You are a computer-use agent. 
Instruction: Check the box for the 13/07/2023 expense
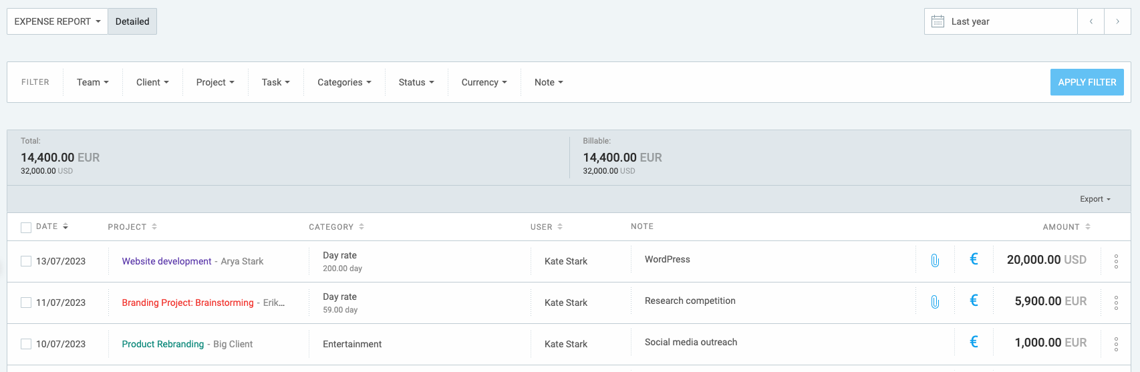[x=26, y=261]
